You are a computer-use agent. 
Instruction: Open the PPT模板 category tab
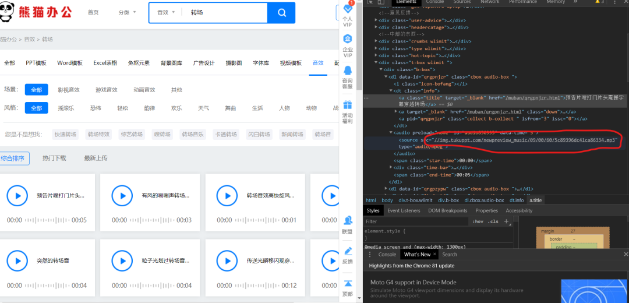(36, 63)
